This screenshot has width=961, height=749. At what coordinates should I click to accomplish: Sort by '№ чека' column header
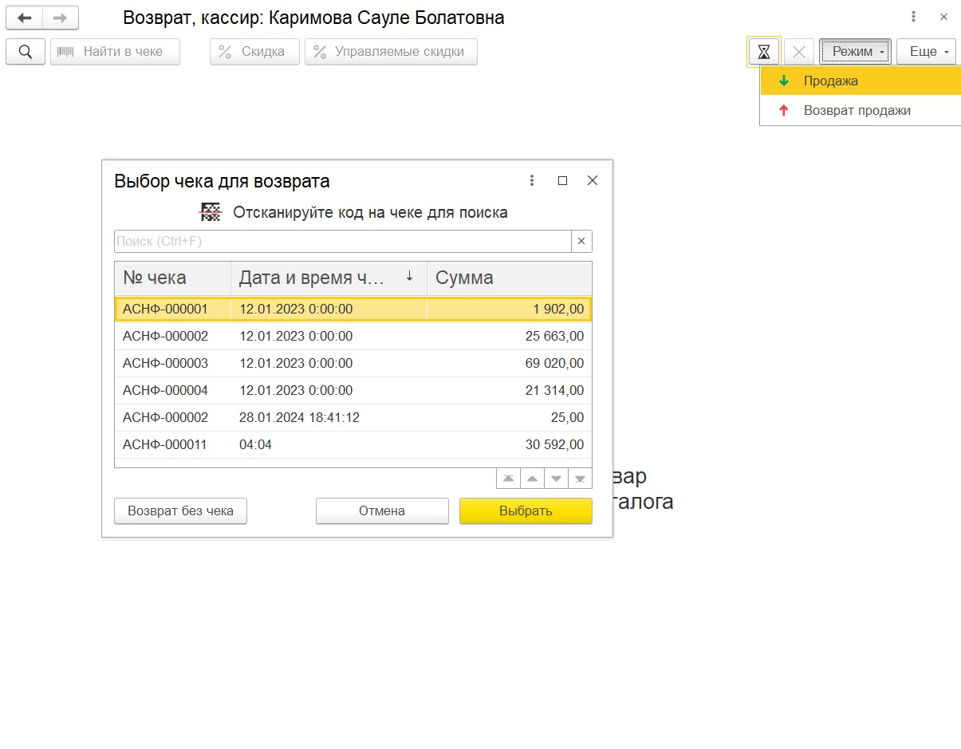(x=172, y=278)
